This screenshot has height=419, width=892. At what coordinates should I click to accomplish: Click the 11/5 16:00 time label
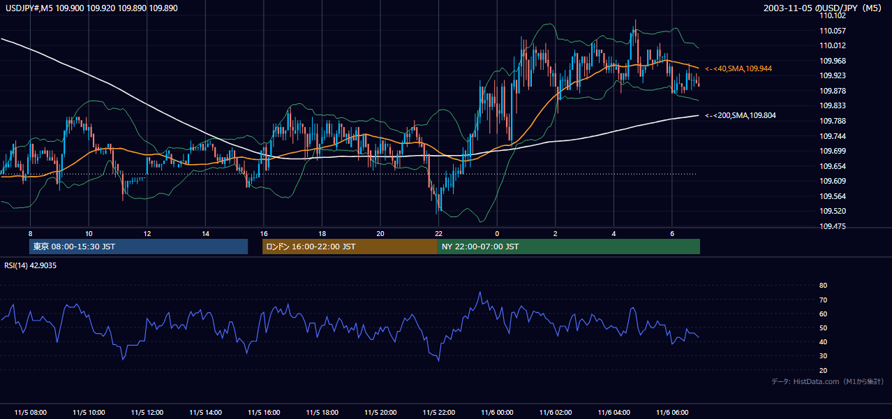click(x=263, y=412)
